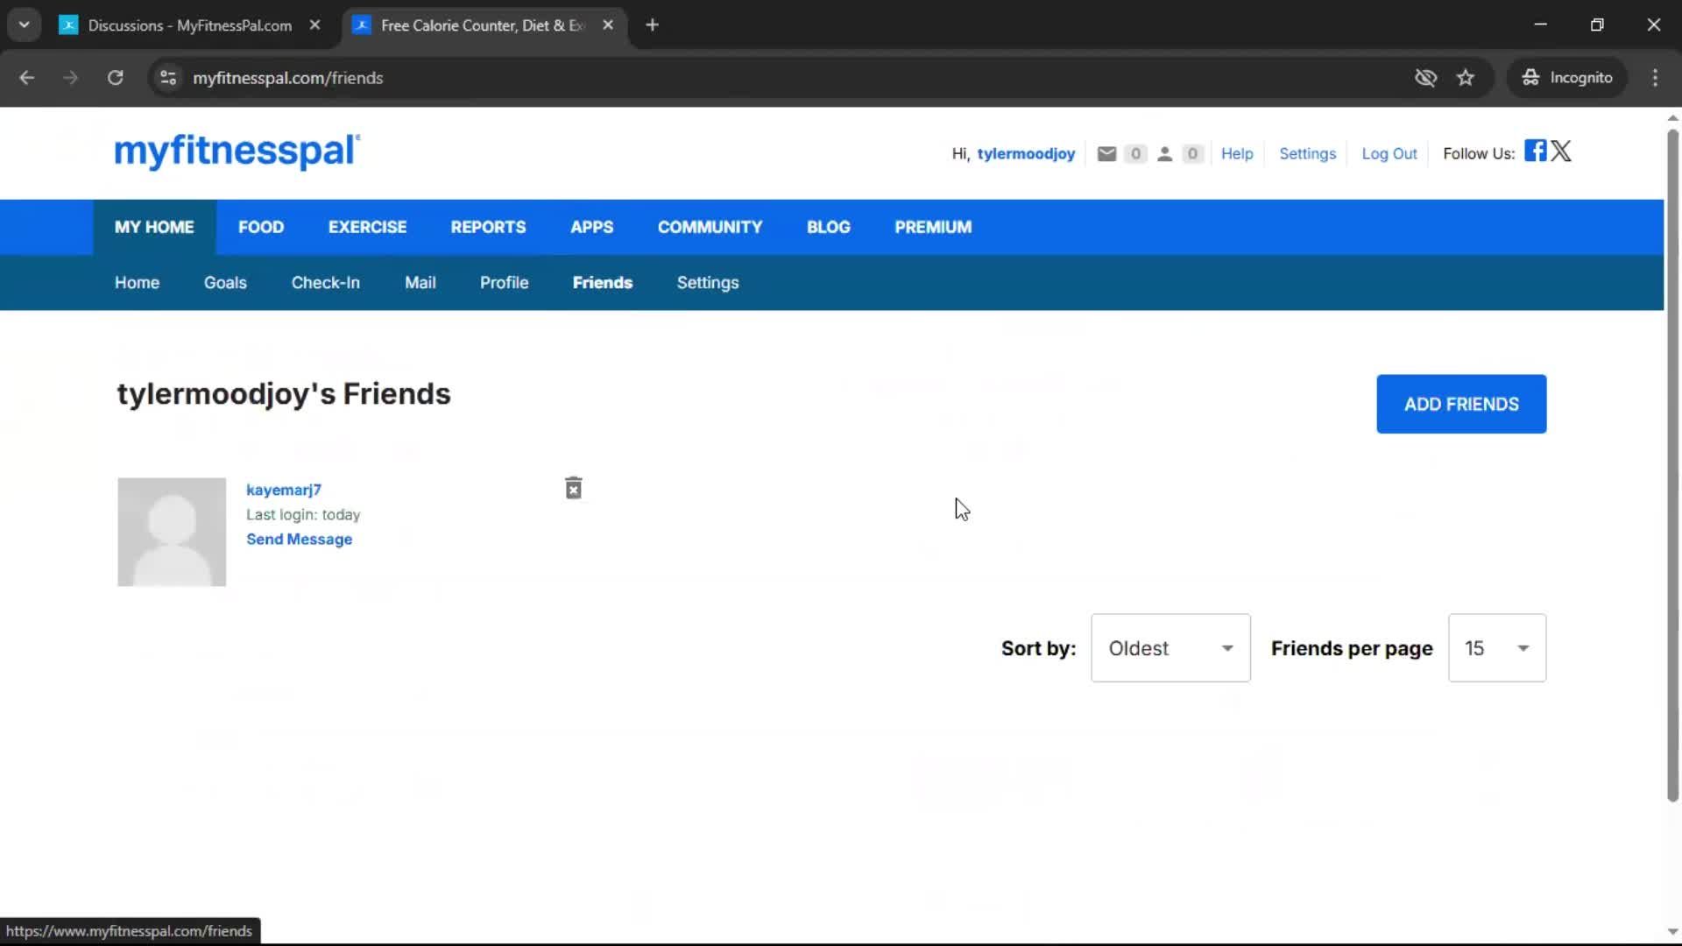Open BLOG main menu
The image size is (1682, 946).
pyautogui.click(x=829, y=227)
